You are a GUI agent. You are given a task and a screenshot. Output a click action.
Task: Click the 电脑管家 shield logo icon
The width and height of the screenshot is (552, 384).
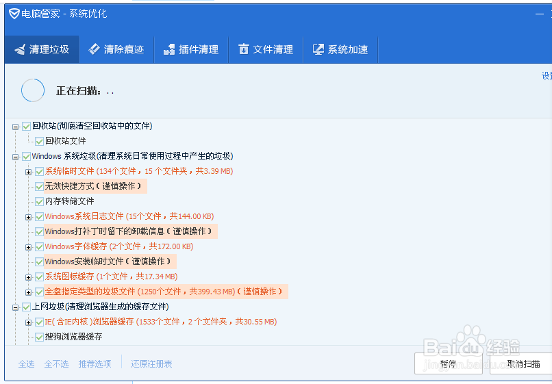[14, 14]
